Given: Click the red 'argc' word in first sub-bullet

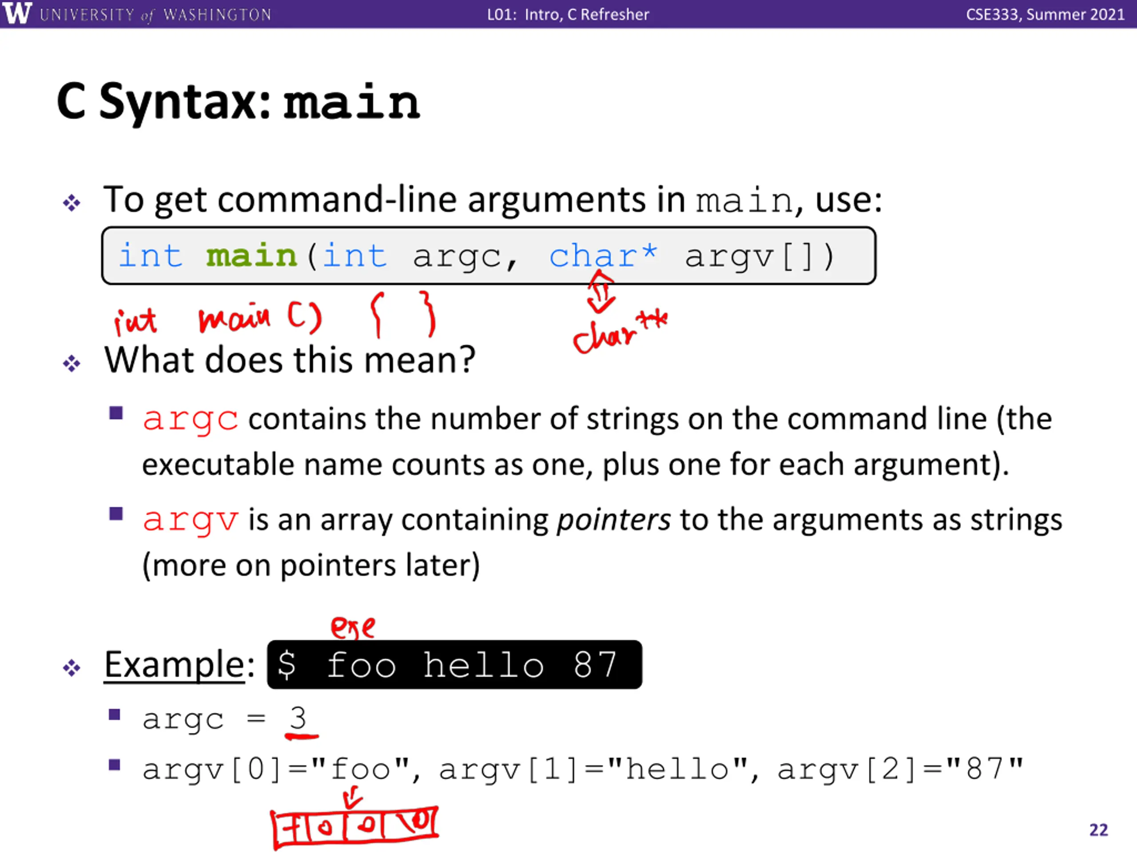Looking at the screenshot, I should 190,420.
